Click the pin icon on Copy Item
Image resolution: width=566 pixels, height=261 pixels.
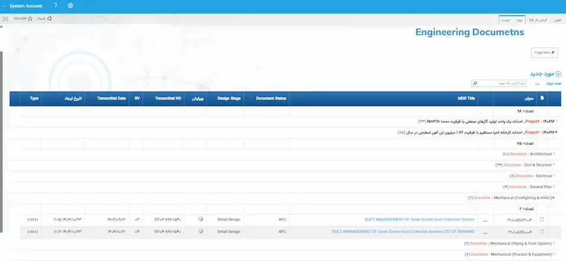(x=552, y=53)
